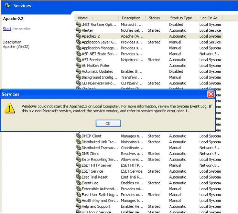Select the Apache2.2 service gear icon
This screenshot has height=214, width=238.
click(78, 36)
